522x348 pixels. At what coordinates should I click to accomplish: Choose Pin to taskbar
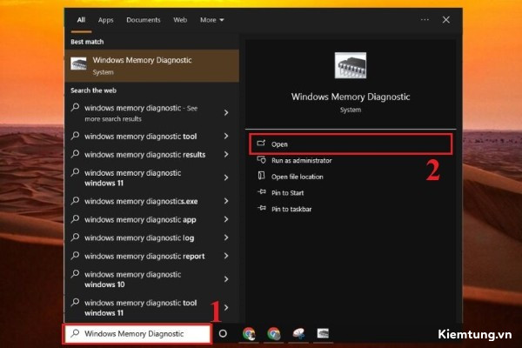tap(291, 209)
